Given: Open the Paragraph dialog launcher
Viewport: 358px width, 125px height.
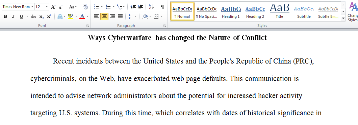Looking at the screenshot, I should [164, 26].
